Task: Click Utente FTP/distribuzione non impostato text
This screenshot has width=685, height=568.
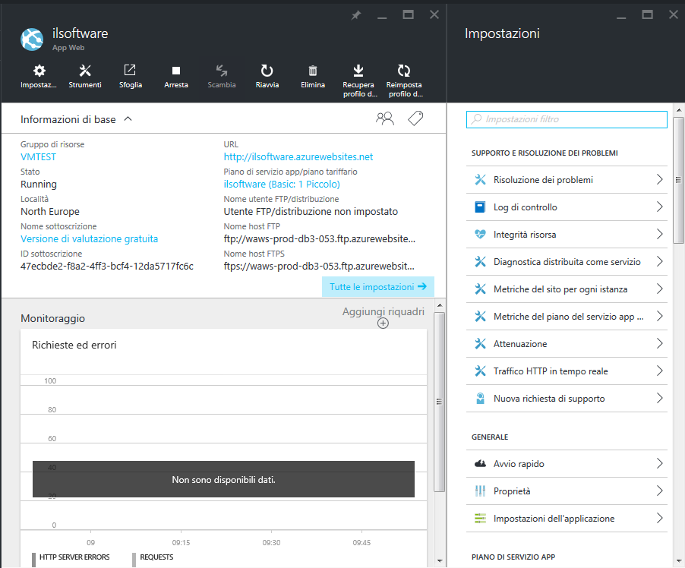Action: click(311, 211)
